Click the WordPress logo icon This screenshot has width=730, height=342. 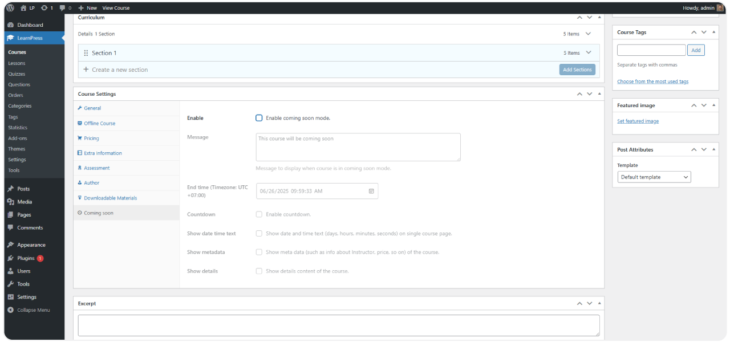[x=10, y=8]
